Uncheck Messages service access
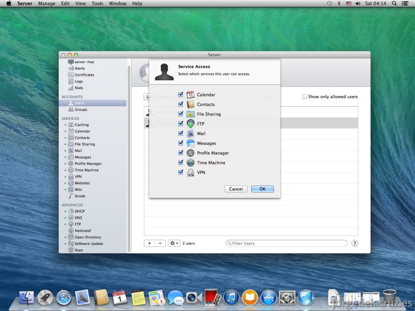 tap(181, 143)
